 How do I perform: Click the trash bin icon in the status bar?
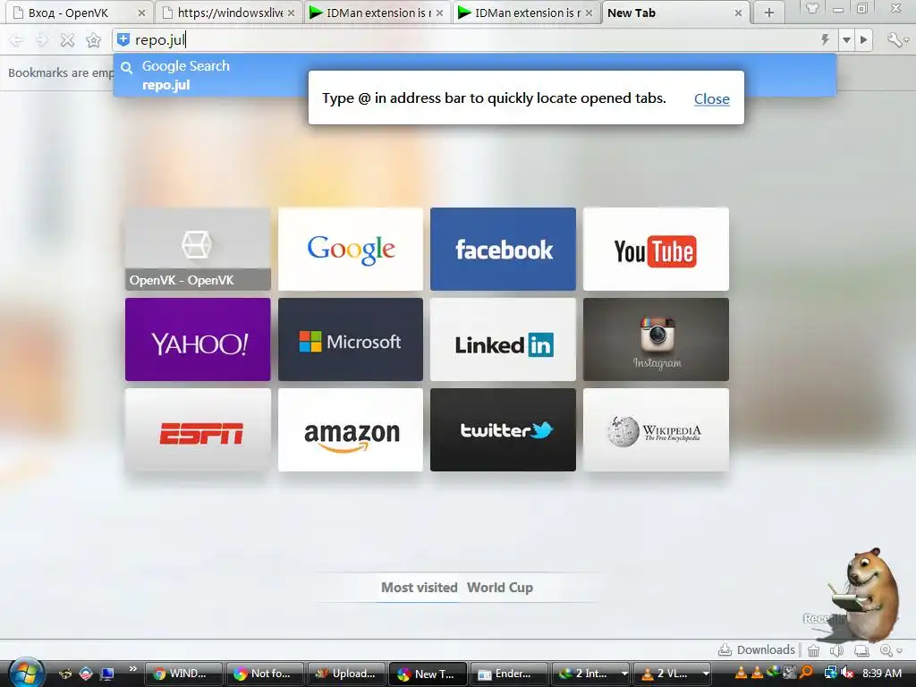[x=813, y=650]
